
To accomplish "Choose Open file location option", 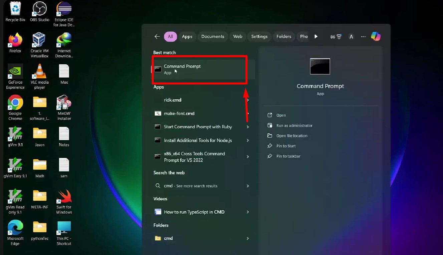I will point(291,136).
